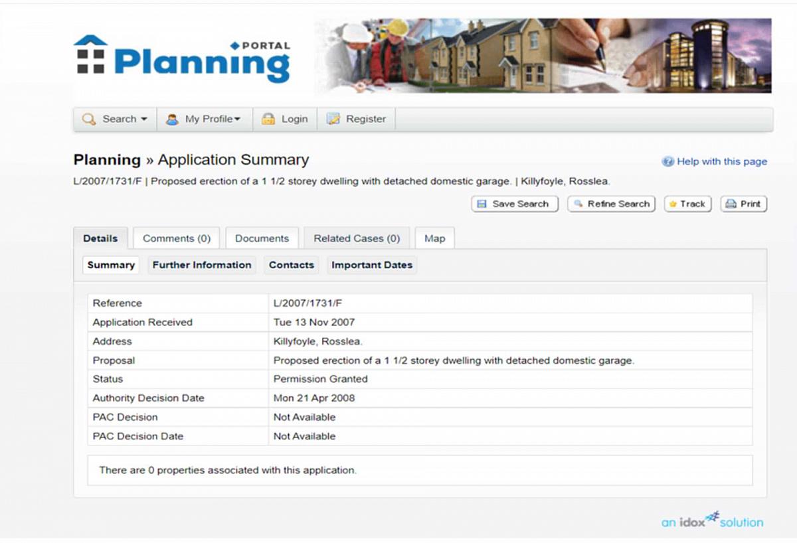
Task: Click the user icon beside My Profile
Action: pos(172,119)
